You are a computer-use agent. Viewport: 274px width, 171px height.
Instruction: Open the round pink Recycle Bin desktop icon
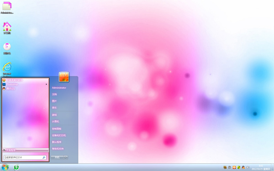coord(7,48)
